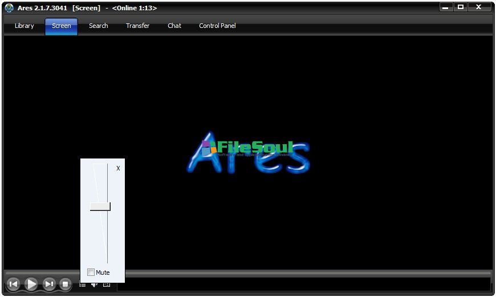Click the playback seek bar
Screen dimensions: 496x297
[308, 273]
